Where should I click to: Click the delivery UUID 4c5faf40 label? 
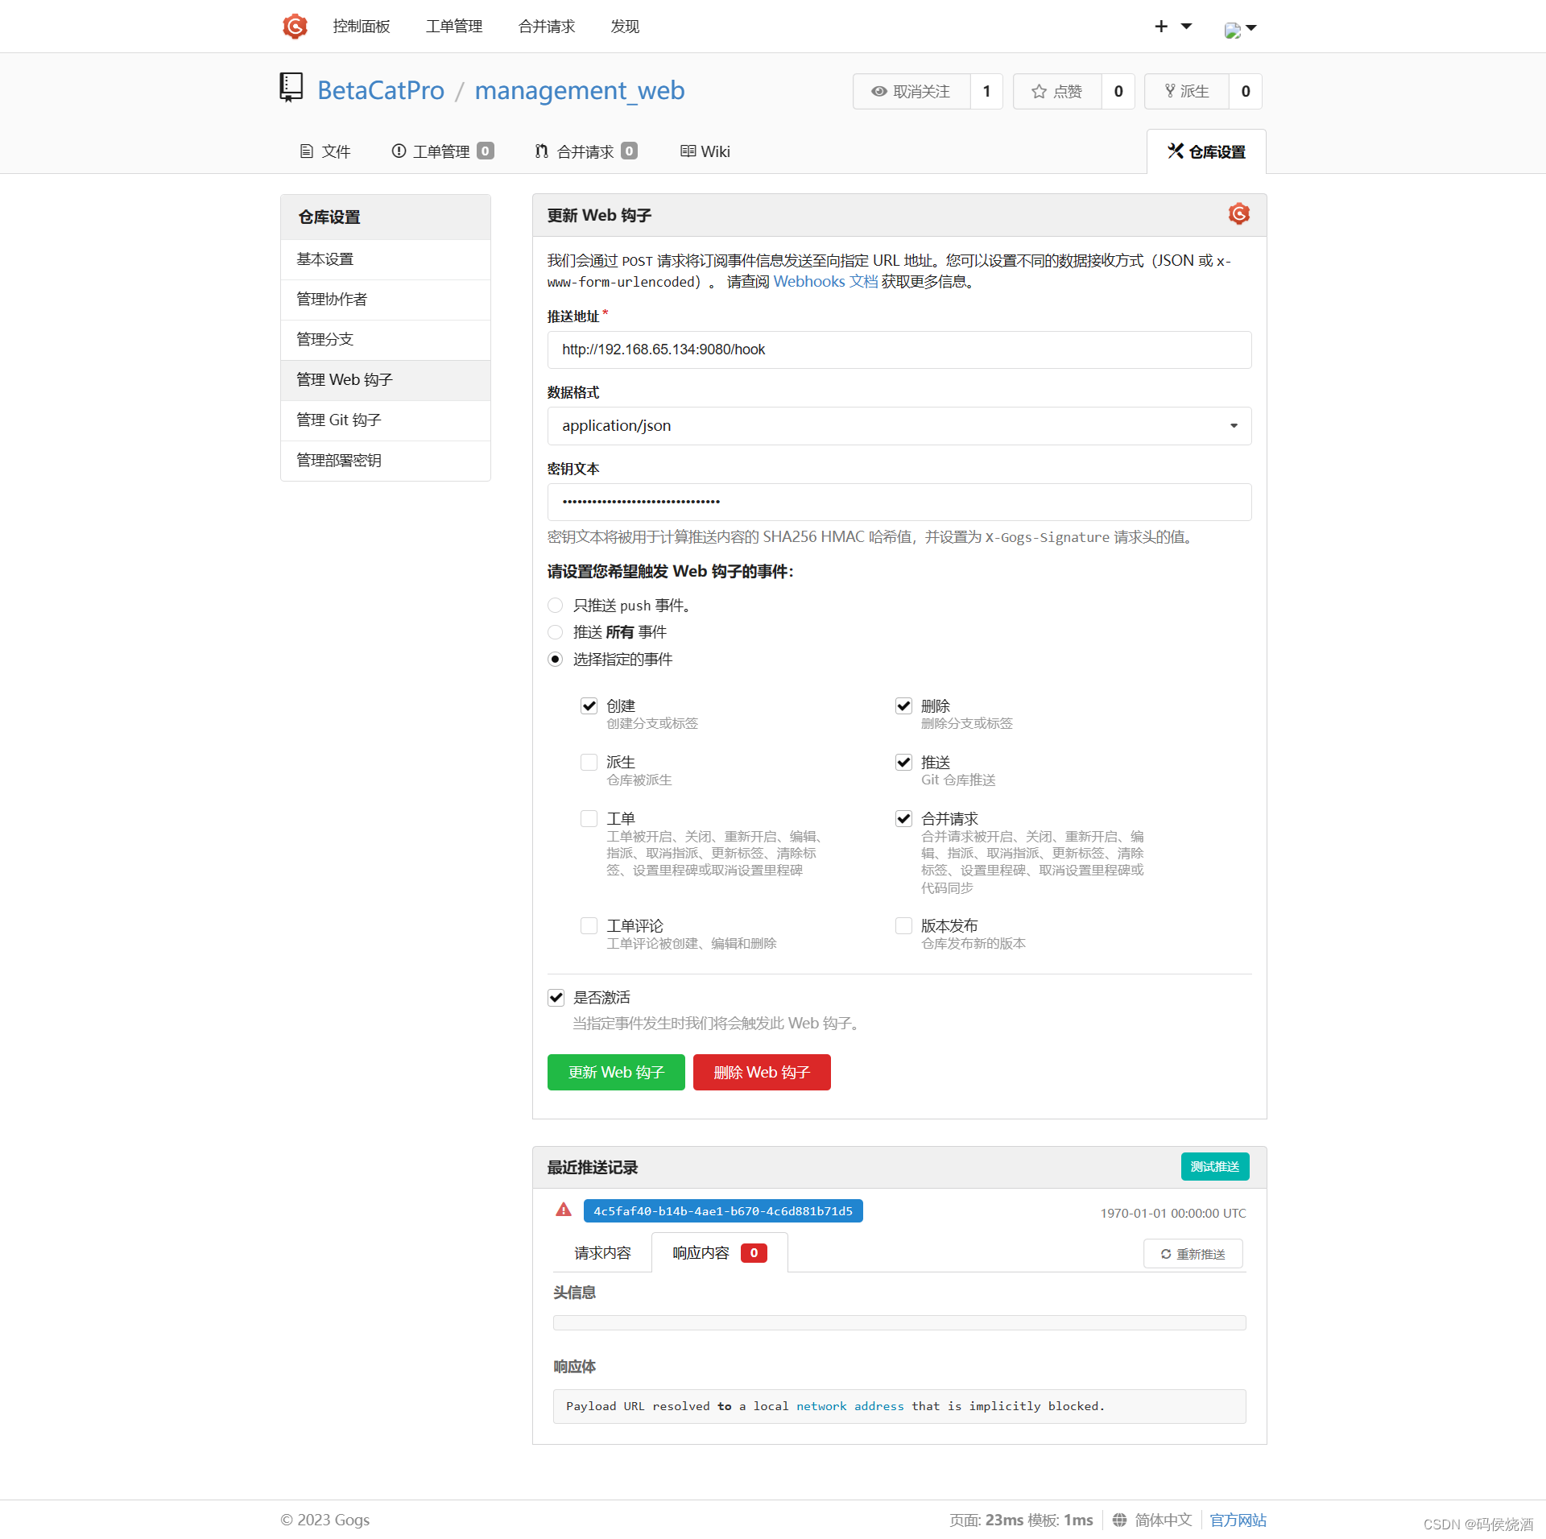pos(723,1210)
